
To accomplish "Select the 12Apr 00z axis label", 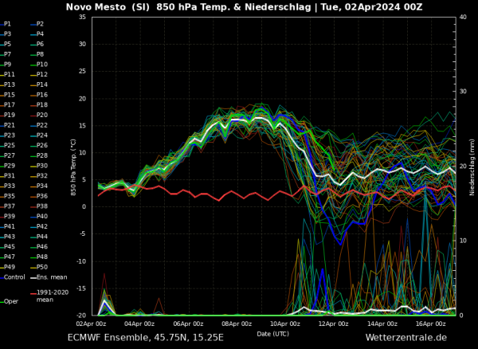I will pyautogui.click(x=335, y=324).
